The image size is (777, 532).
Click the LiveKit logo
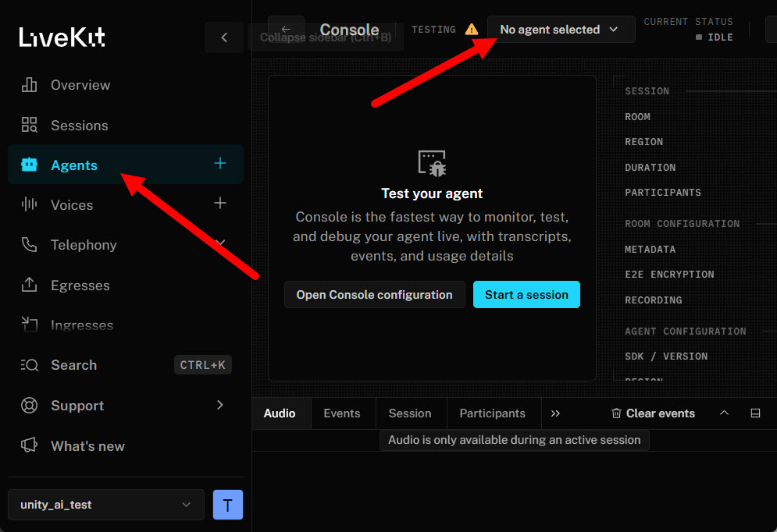(62, 37)
